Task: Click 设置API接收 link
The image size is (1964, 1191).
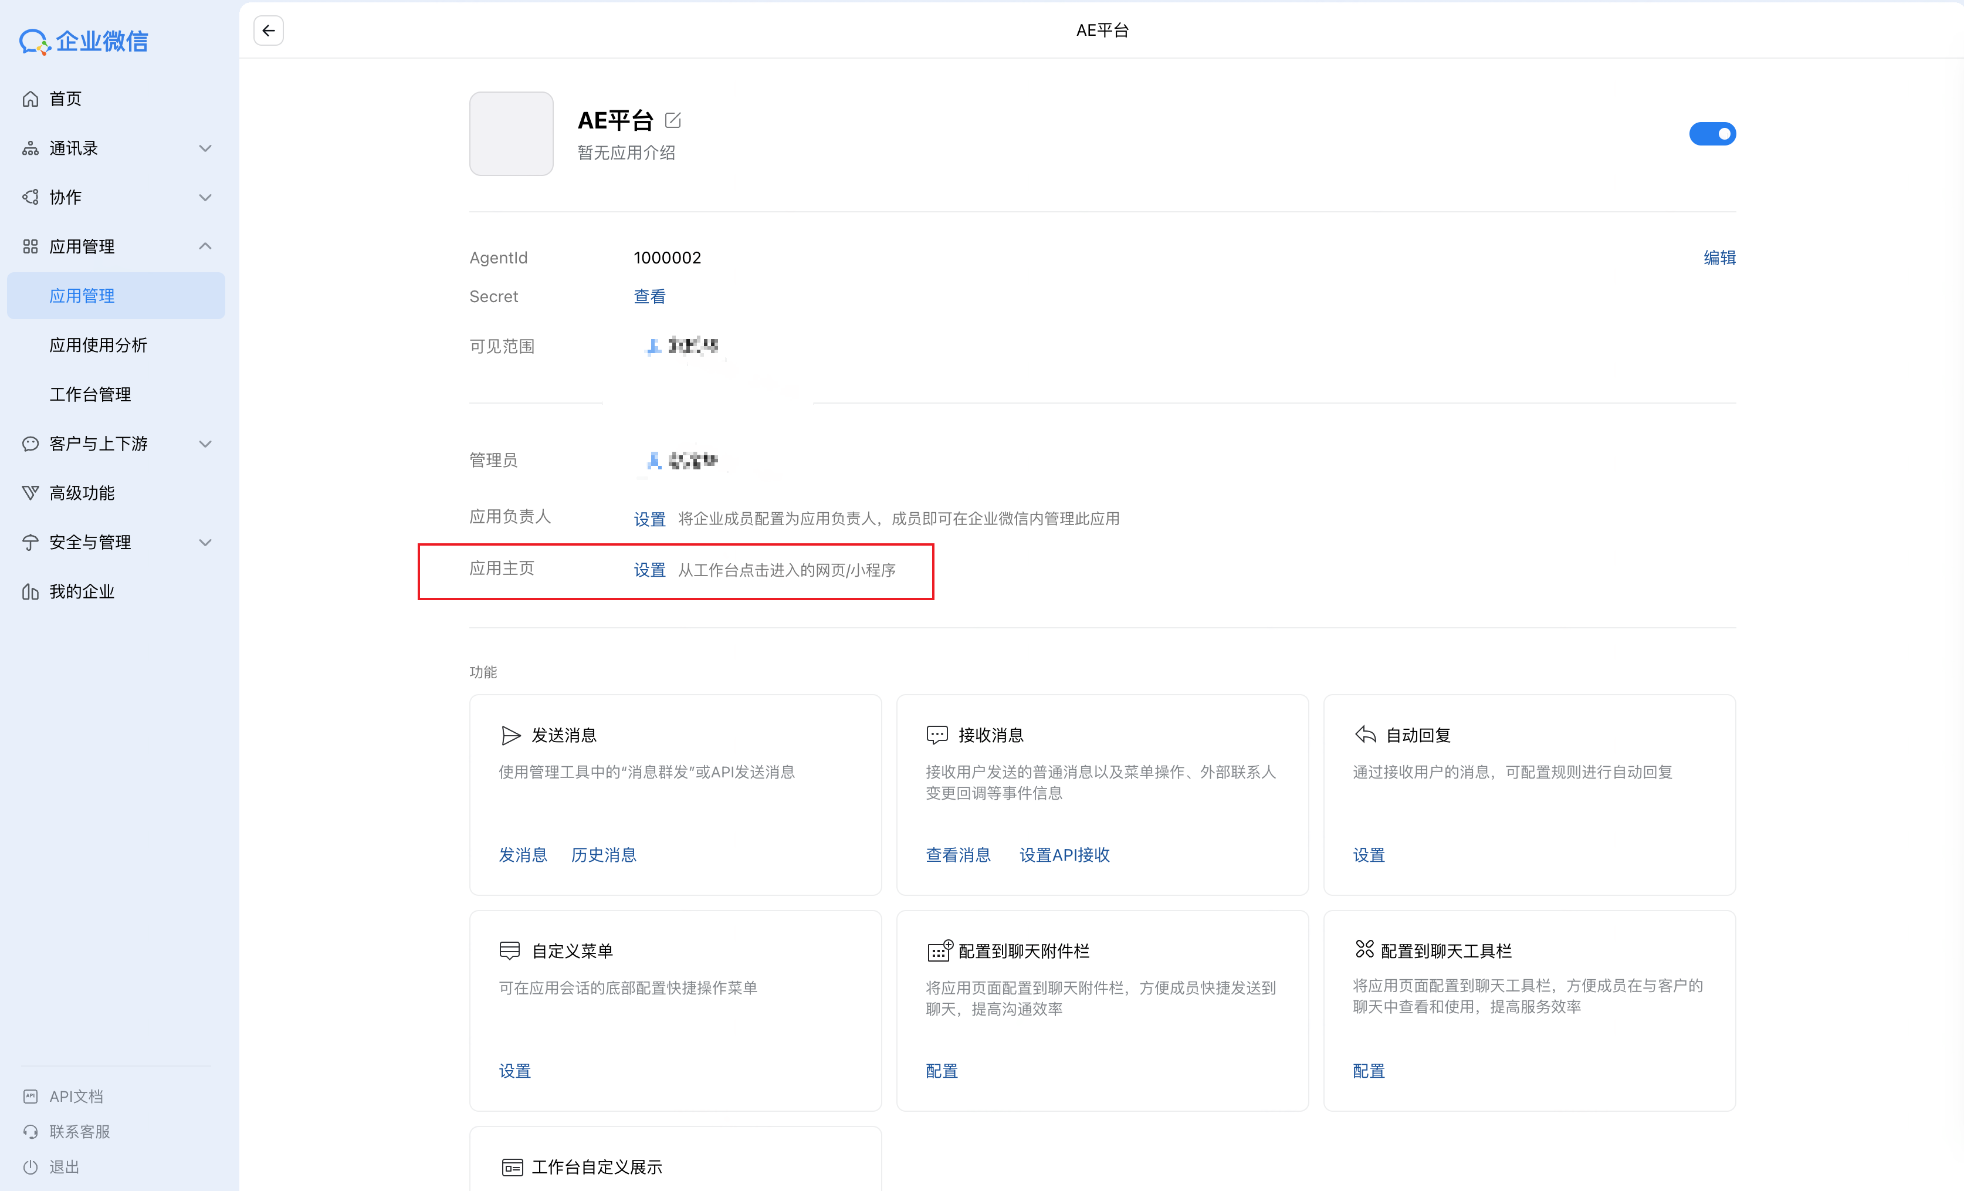Action: [1065, 855]
